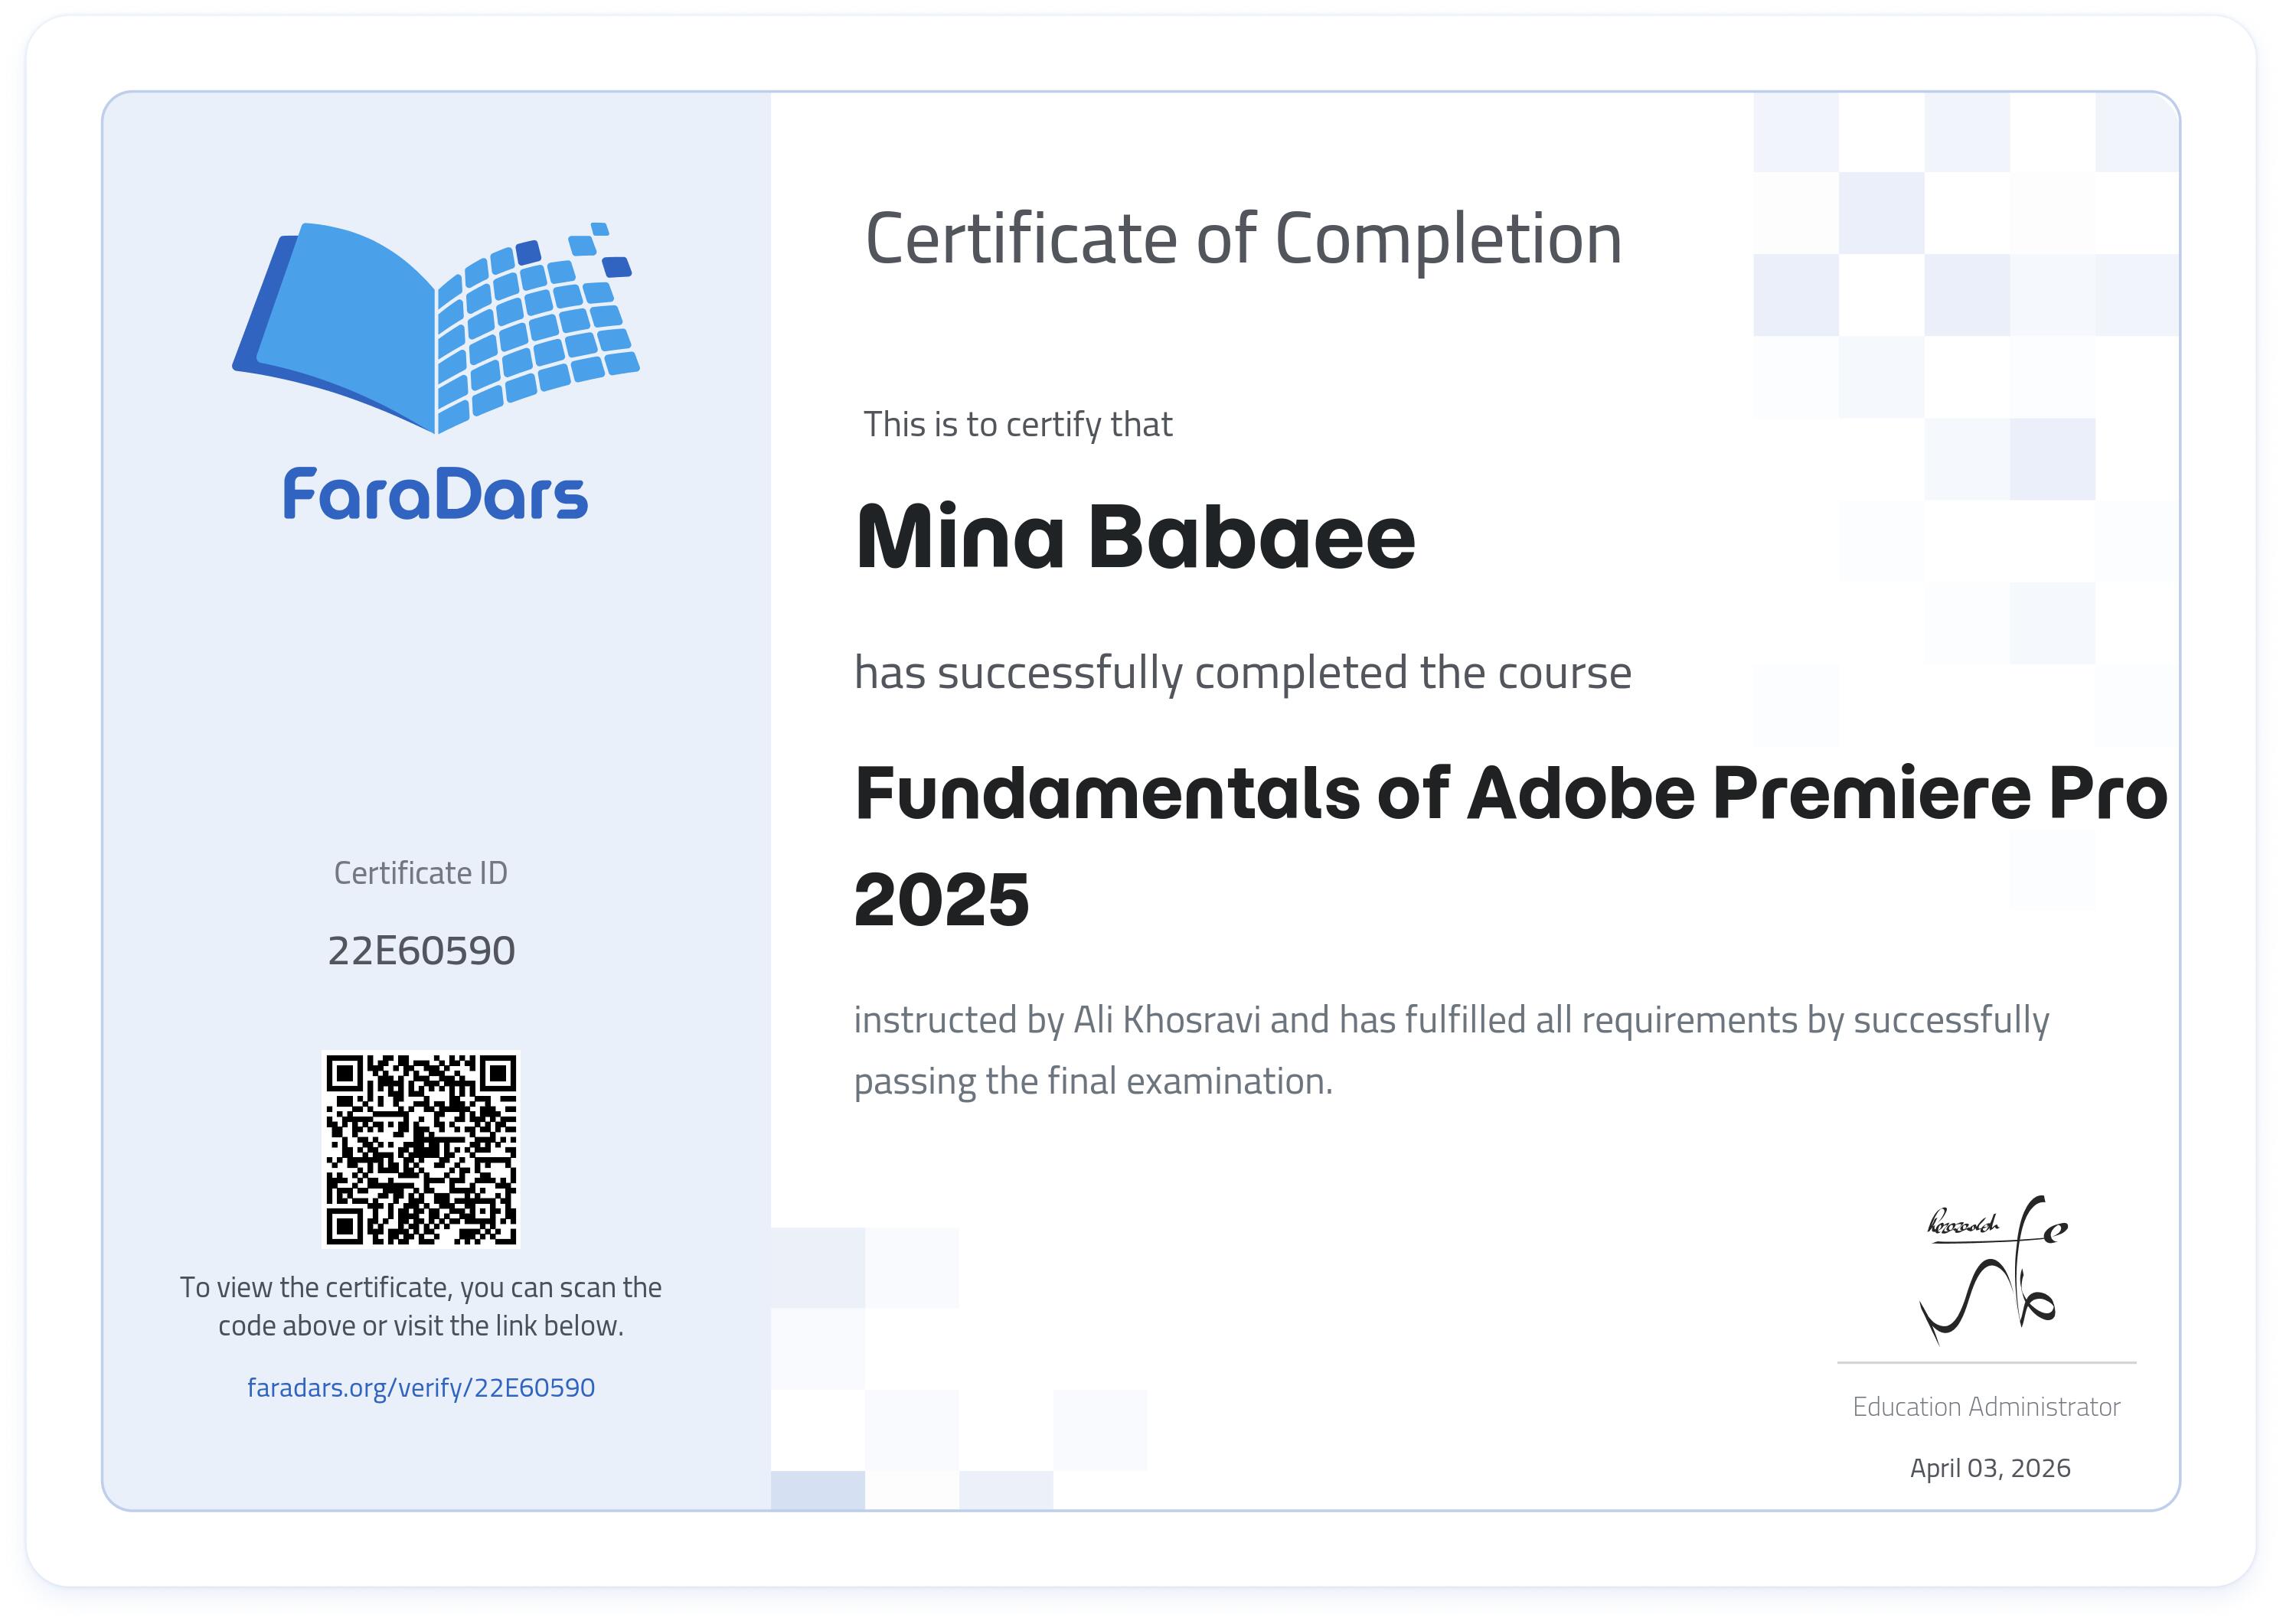This screenshot has width=2283, height=1624.
Task: Click the 'Certificate ID' label
Action: pos(420,873)
